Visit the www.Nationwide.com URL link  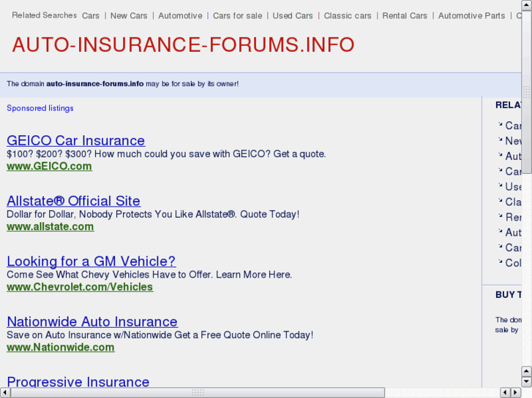point(61,347)
